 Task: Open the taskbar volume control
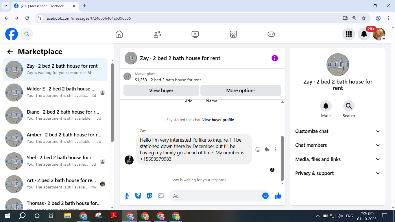pos(340,216)
